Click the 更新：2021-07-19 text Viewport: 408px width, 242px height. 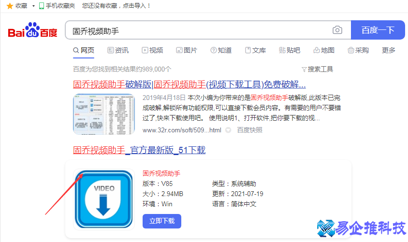coord(237,194)
